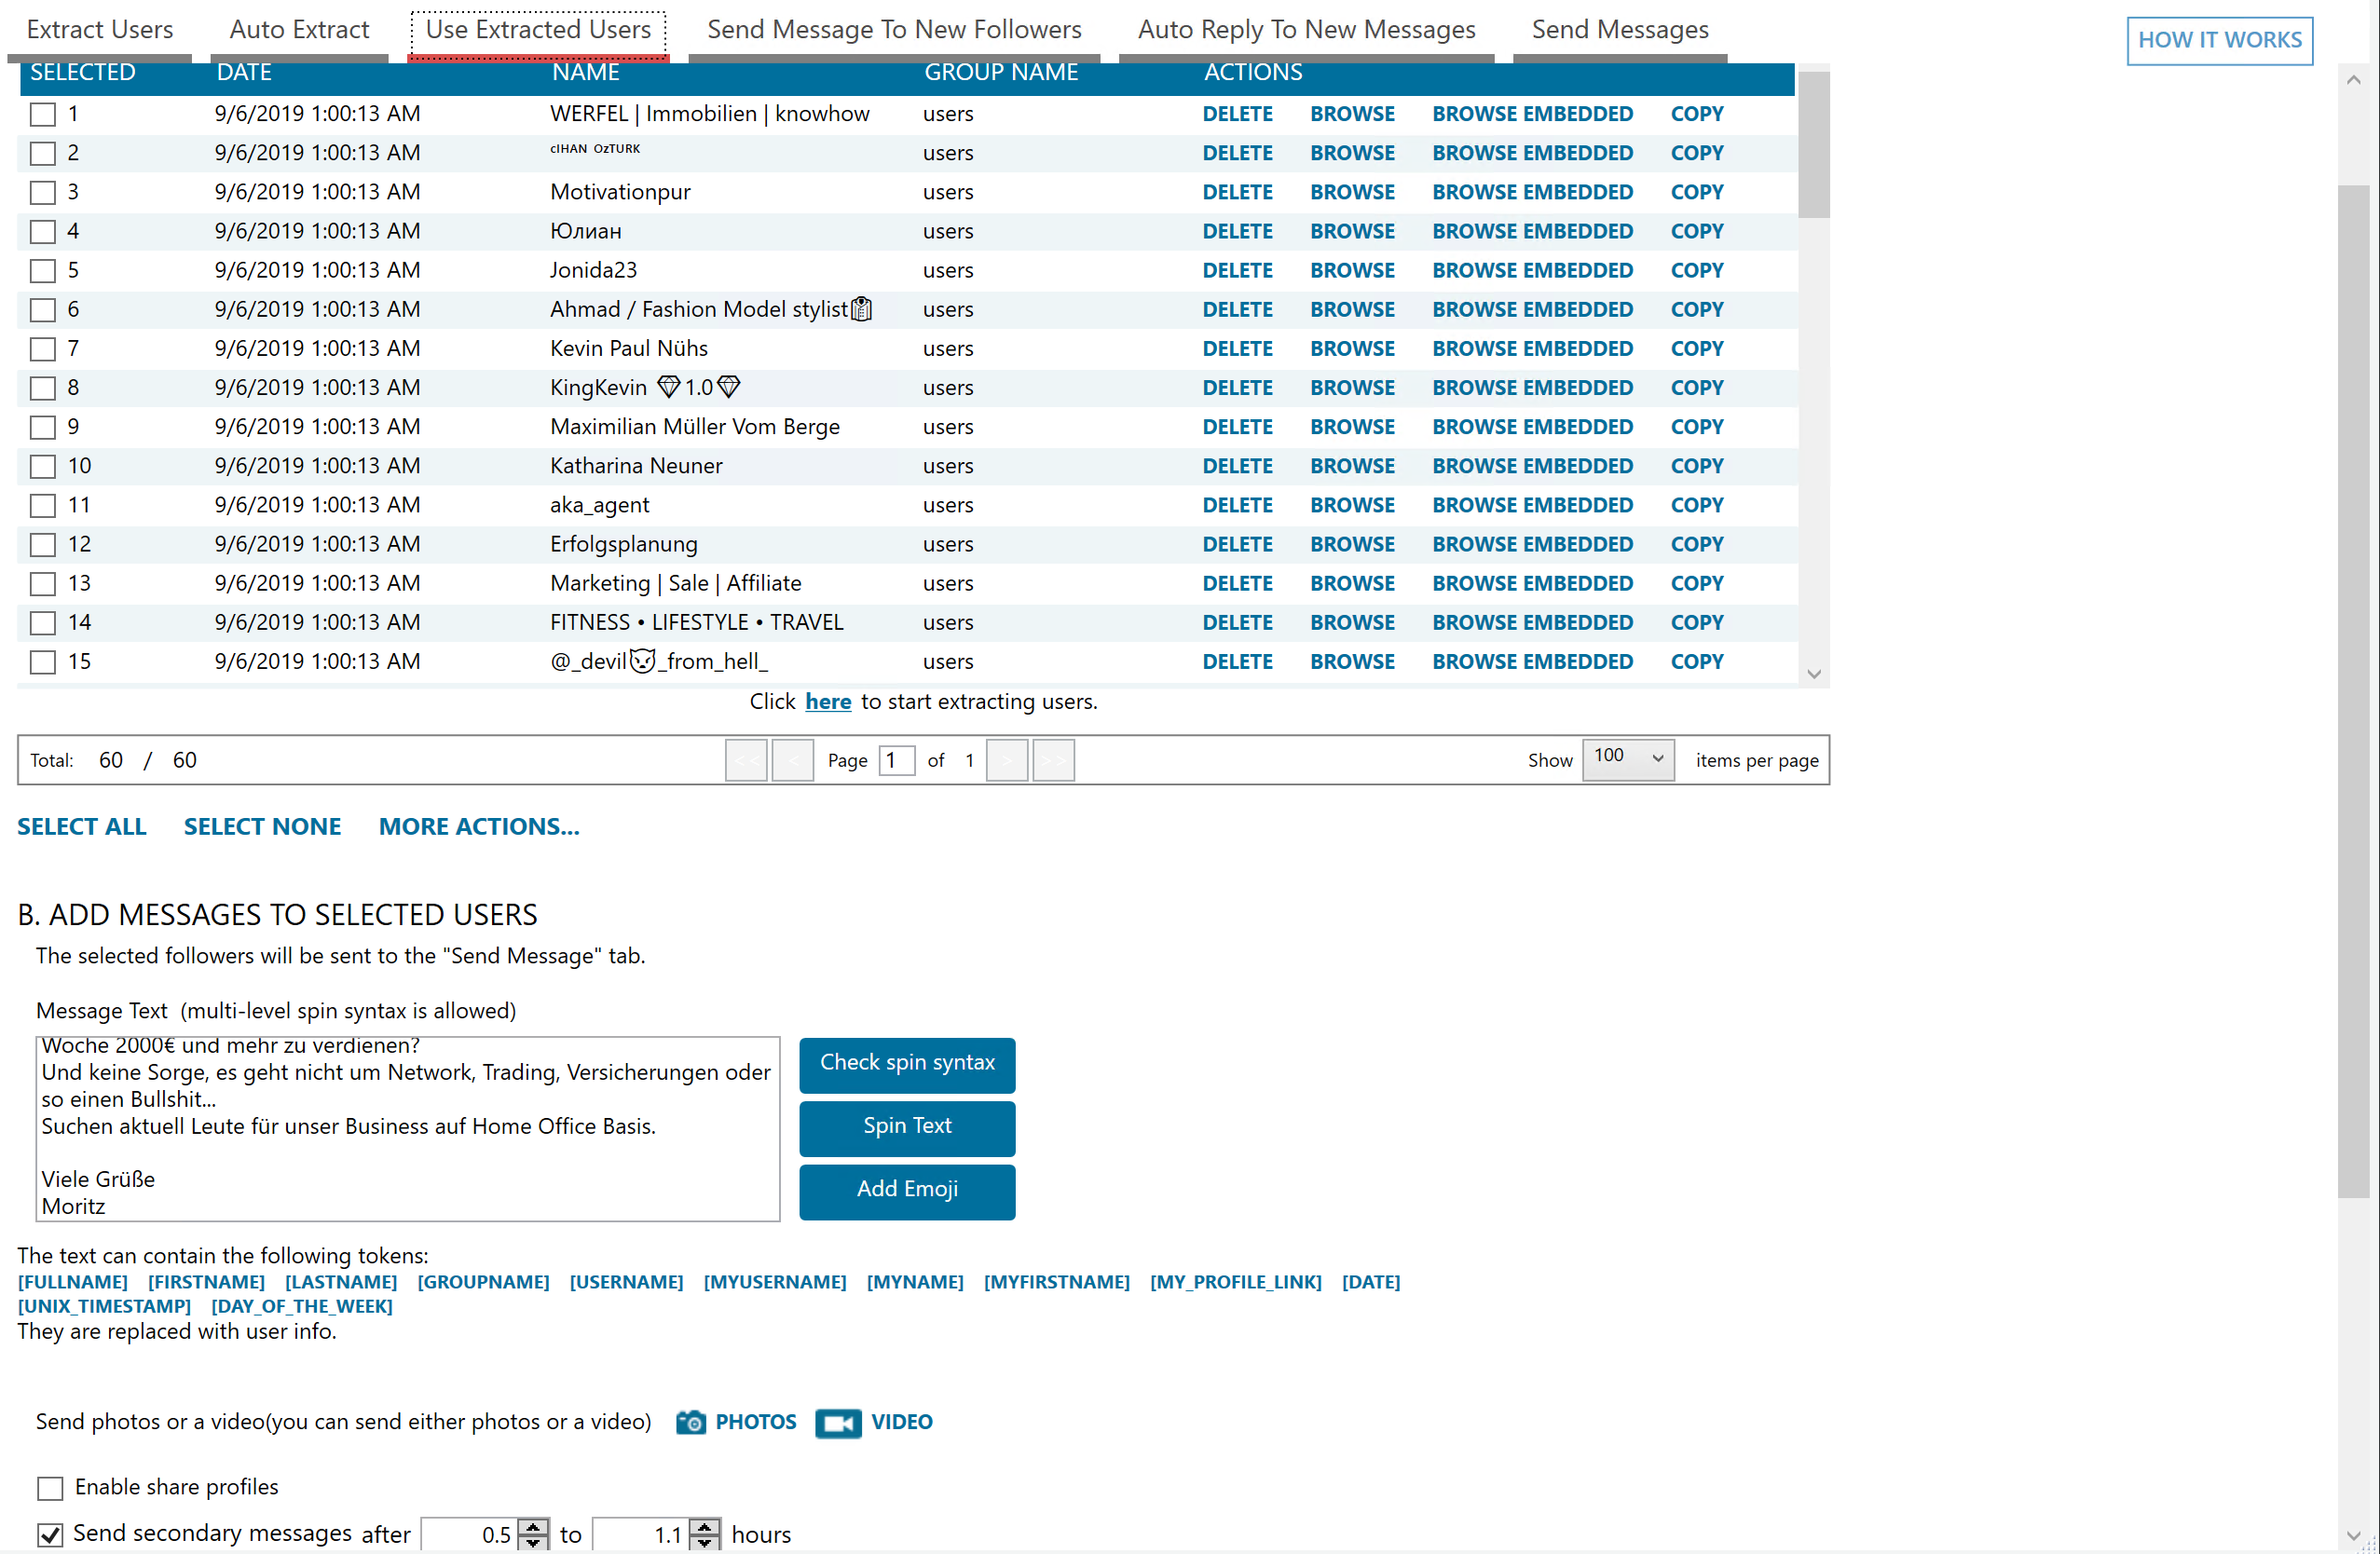Click the previous page arrow button
Viewport: 2380px width, 1554px height.
click(x=793, y=760)
